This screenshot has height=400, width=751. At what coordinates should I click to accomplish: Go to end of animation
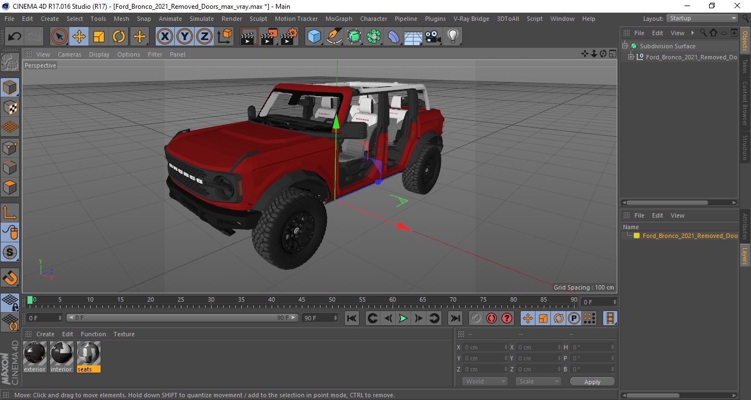tap(455, 318)
